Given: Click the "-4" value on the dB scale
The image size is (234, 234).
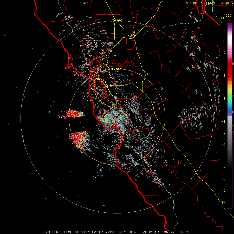Looking at the screenshot, I should pyautogui.click(x=223, y=156).
